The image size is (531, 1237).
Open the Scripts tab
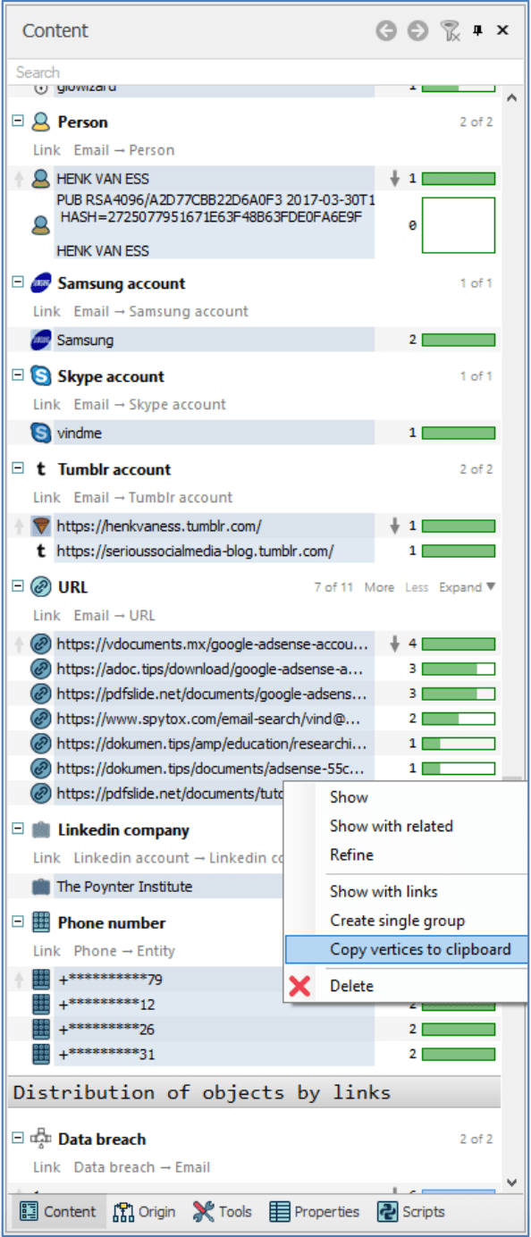(x=411, y=1212)
